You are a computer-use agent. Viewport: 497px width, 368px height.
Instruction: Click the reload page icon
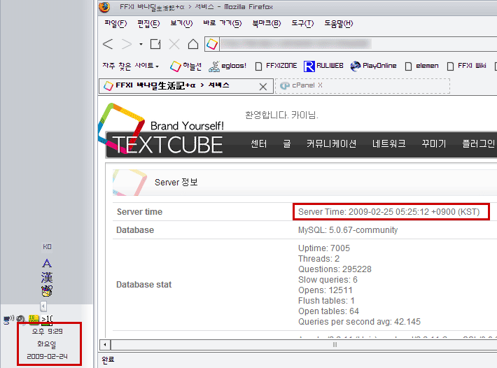[155, 44]
